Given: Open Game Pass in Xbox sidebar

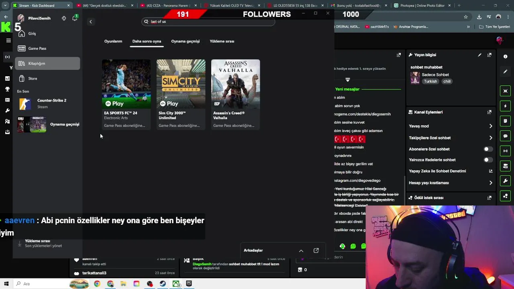Looking at the screenshot, I should [x=47, y=49].
